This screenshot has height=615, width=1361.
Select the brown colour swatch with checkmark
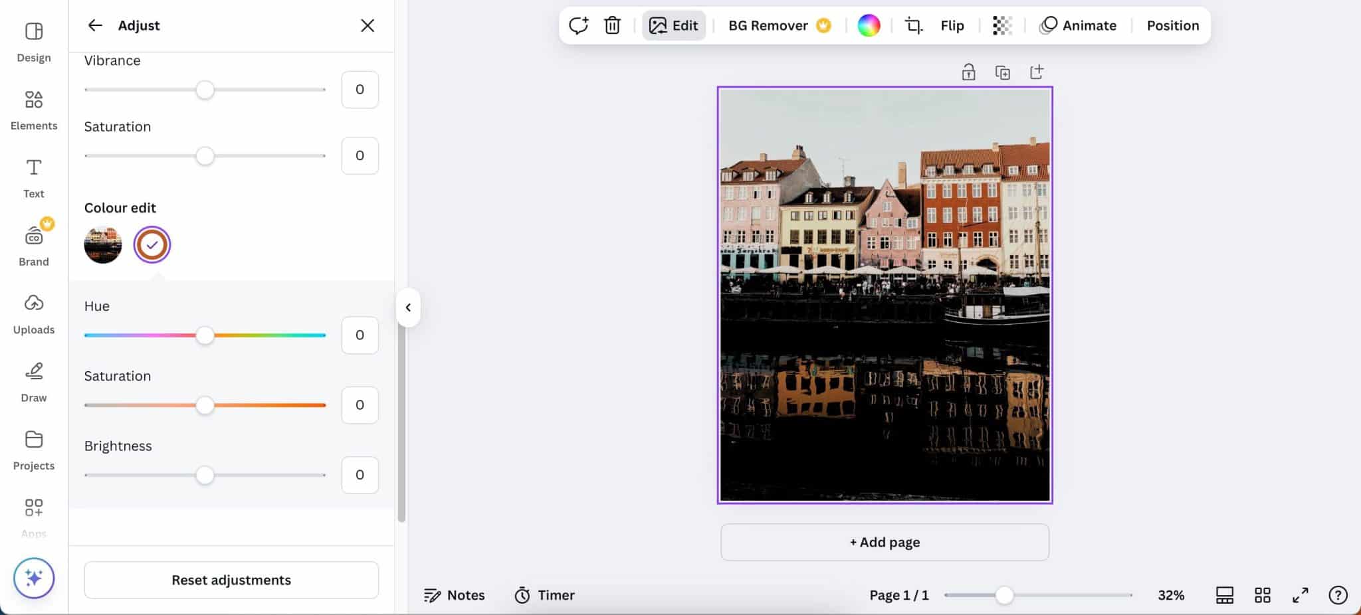[152, 244]
